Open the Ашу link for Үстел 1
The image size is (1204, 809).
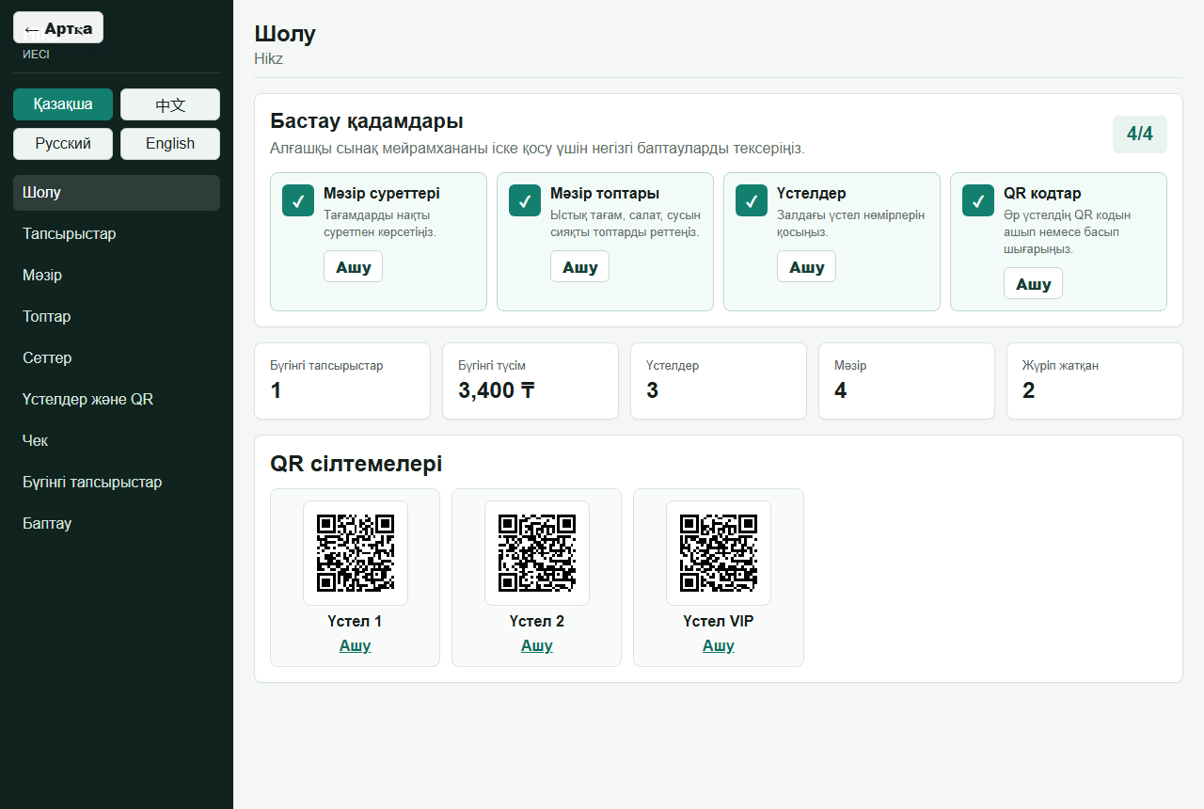[x=356, y=646]
